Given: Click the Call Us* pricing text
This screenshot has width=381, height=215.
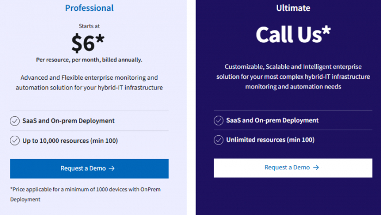Looking at the screenshot, I should [x=293, y=34].
